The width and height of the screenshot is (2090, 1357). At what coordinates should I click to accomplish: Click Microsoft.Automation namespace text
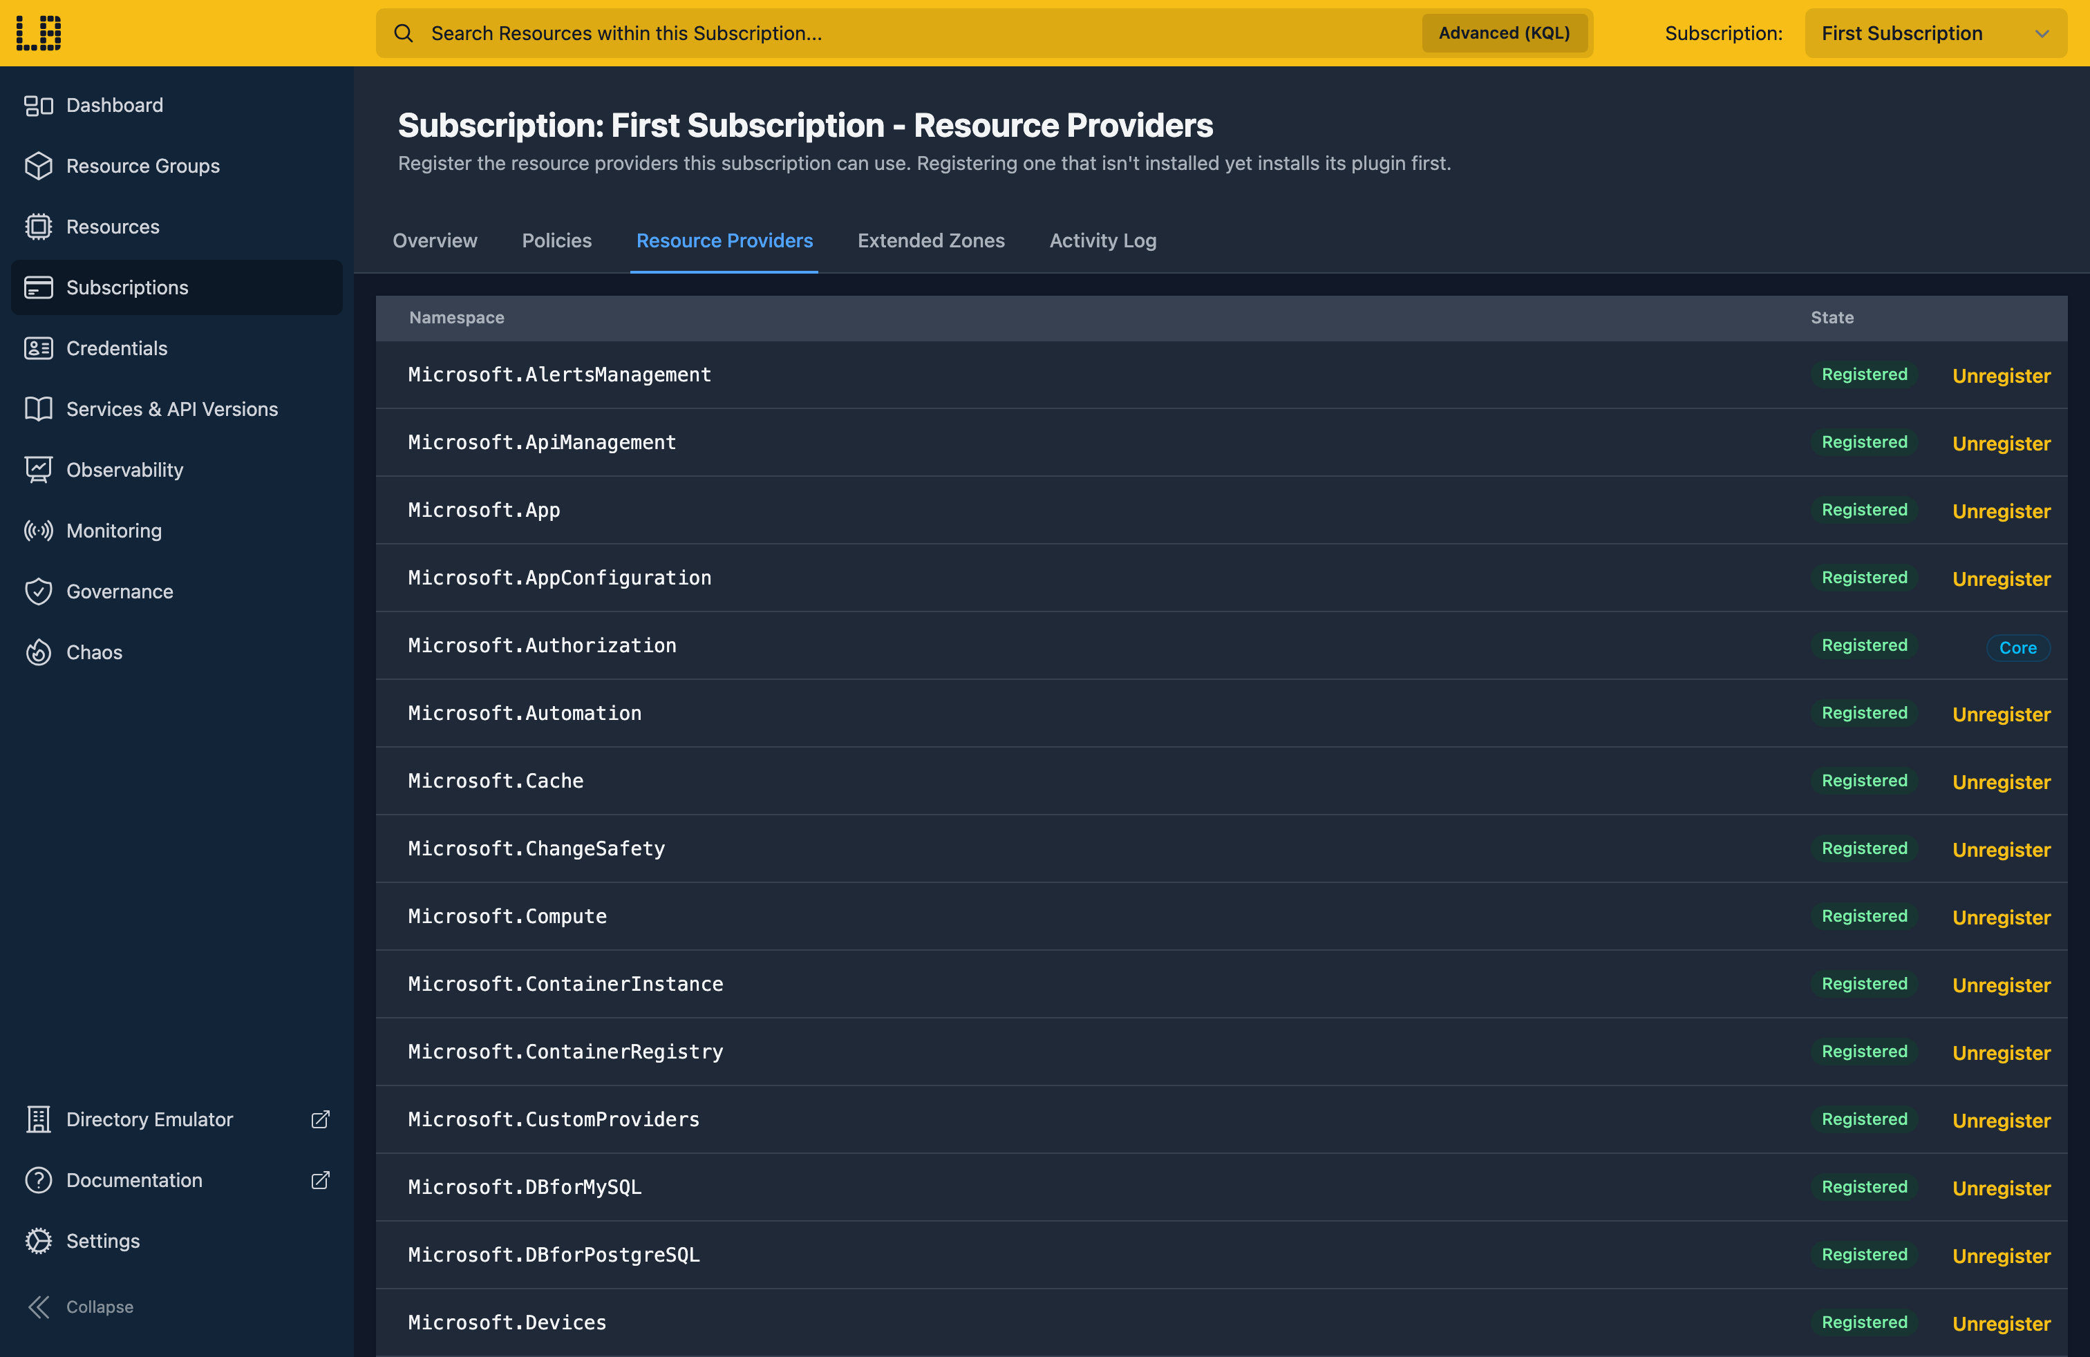click(x=525, y=713)
